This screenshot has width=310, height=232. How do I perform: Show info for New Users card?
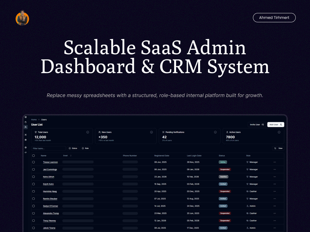pos(152,132)
